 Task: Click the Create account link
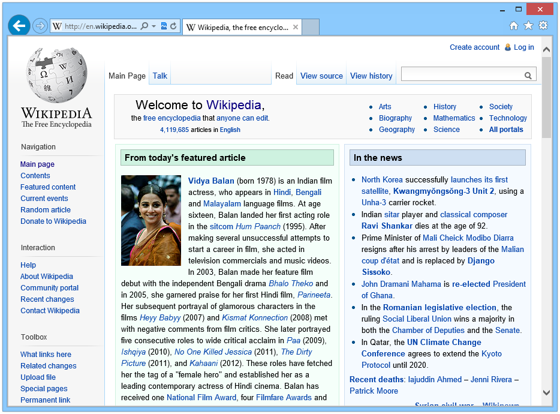474,47
